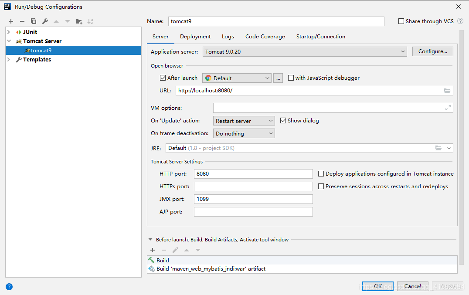
Task: Create new folder for configurations
Action: [x=79, y=21]
